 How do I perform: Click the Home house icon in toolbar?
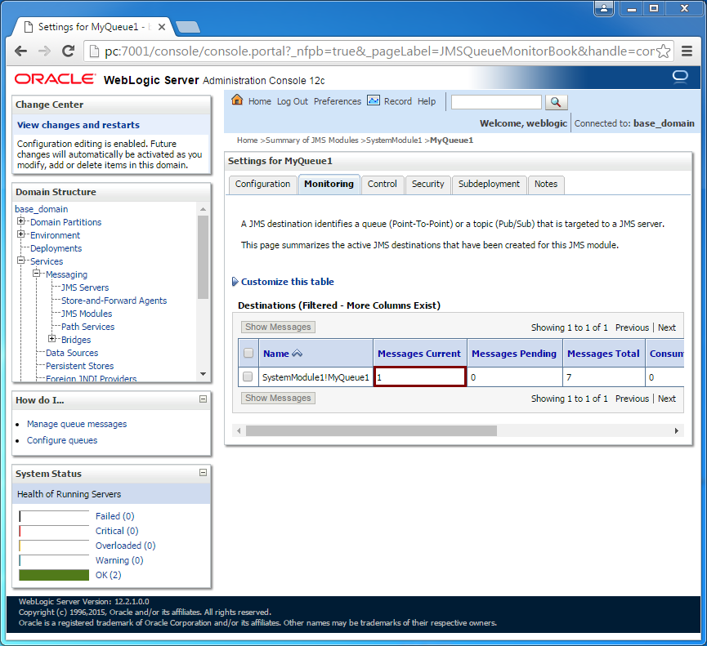[237, 100]
